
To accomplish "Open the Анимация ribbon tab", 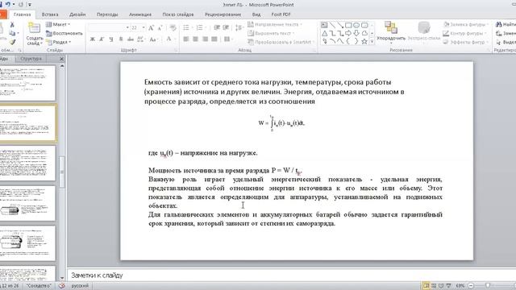I will (140, 14).
